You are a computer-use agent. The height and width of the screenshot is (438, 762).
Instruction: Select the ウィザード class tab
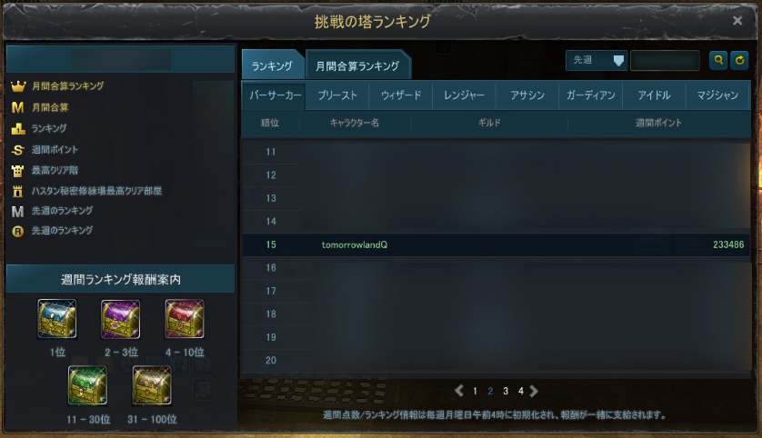tap(401, 95)
